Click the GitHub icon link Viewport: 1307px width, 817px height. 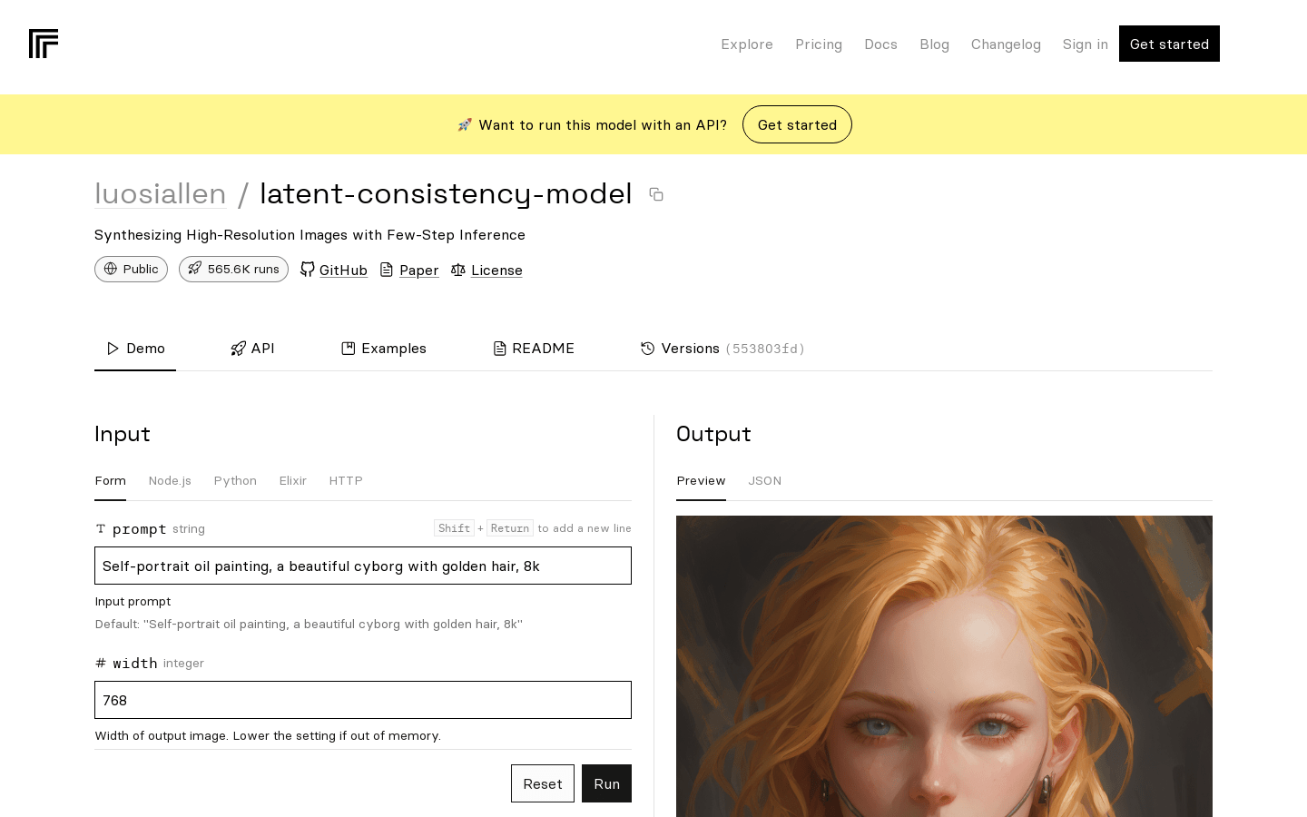[333, 270]
